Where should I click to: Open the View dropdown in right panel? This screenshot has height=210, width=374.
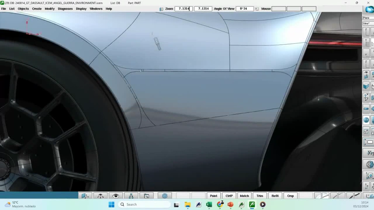(x=368, y=23)
